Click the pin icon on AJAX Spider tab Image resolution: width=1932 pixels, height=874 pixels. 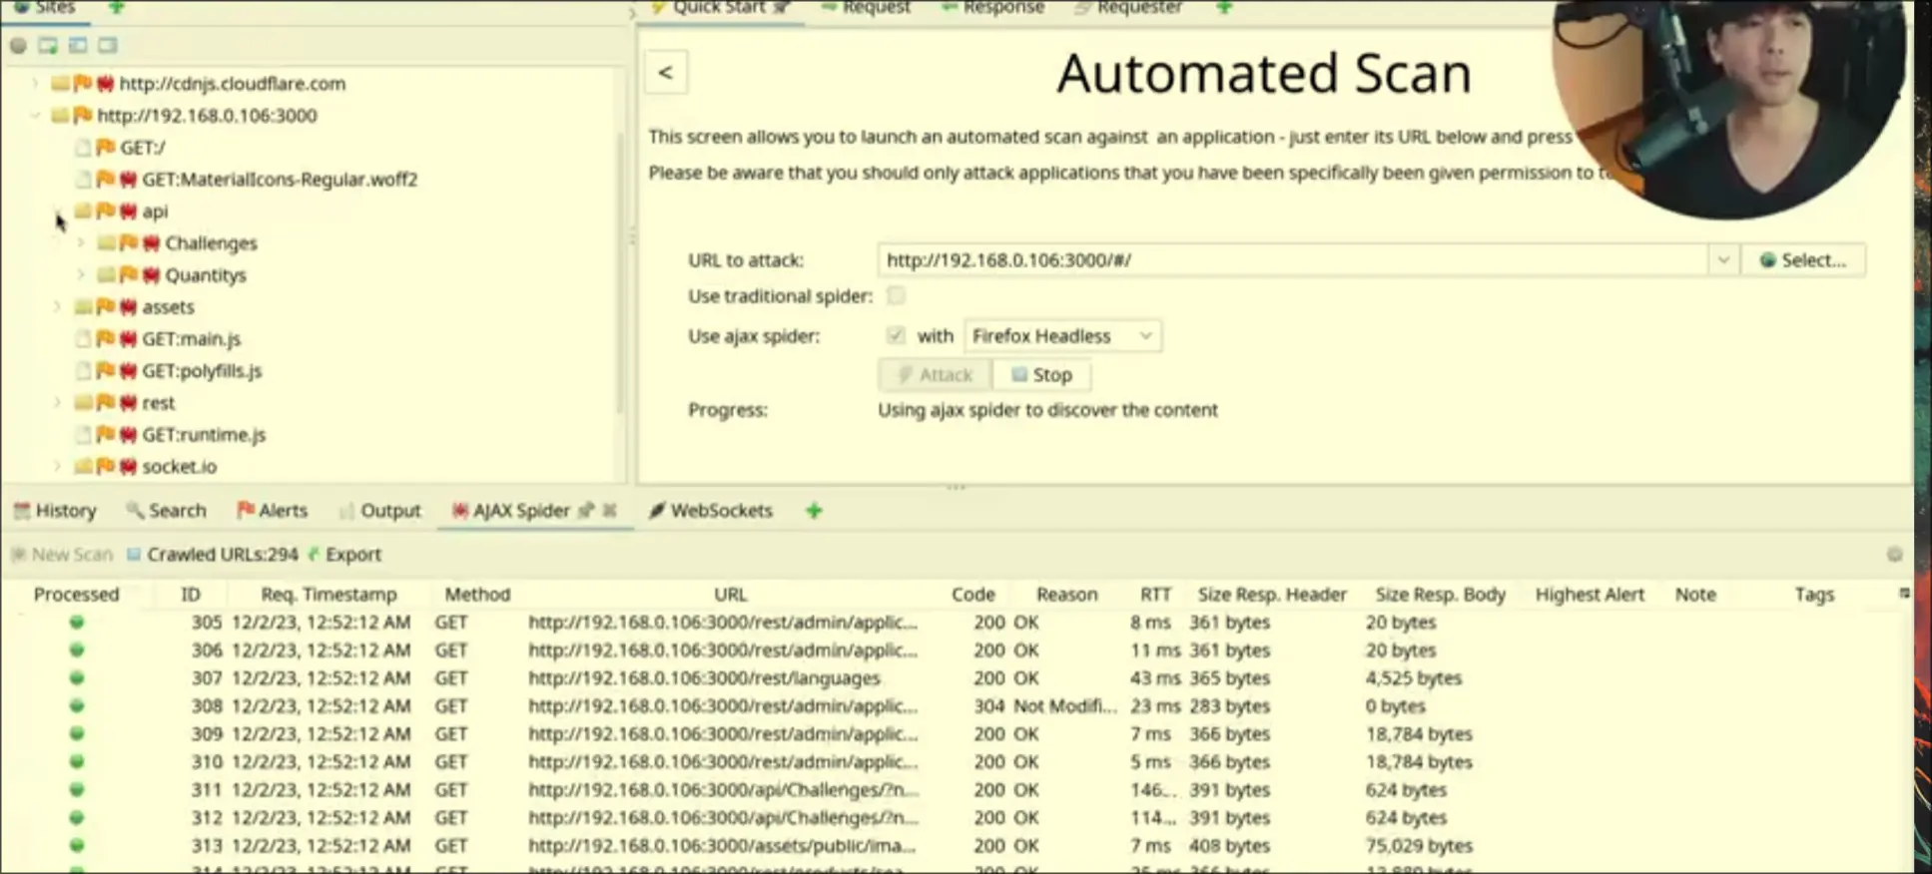(x=586, y=510)
